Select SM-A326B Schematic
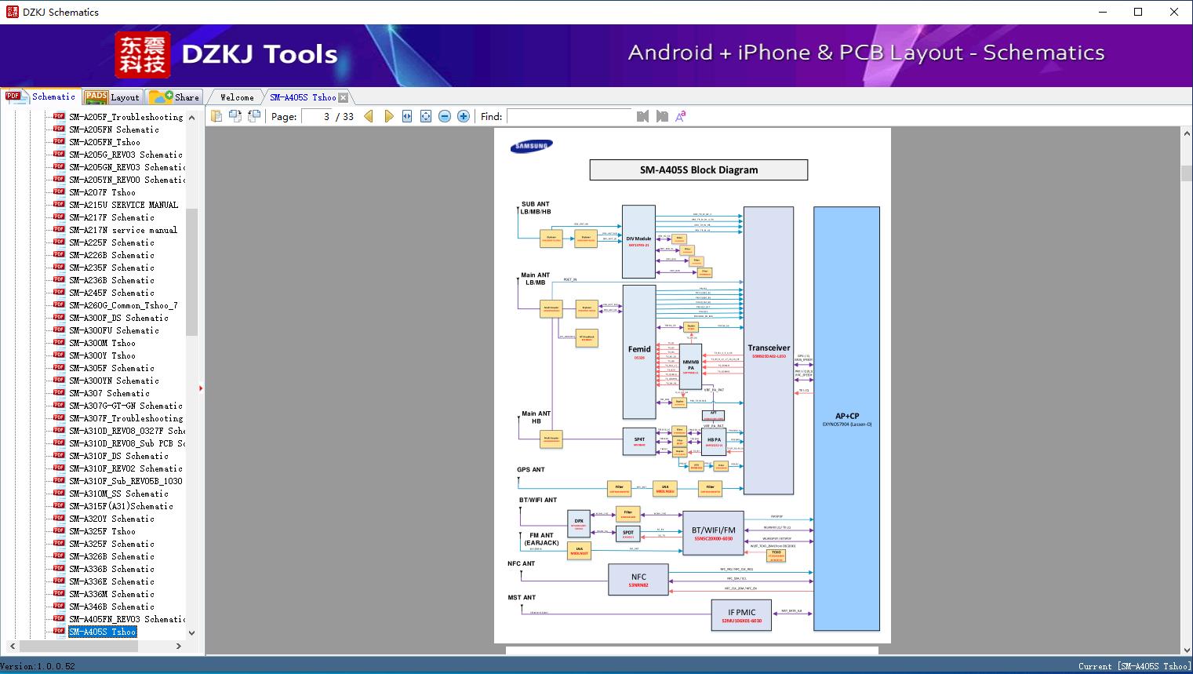 [111, 556]
